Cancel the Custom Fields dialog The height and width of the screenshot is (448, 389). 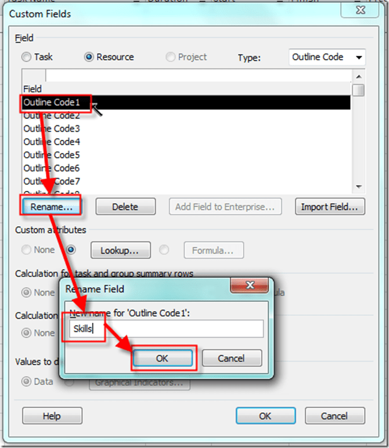[x=334, y=416]
